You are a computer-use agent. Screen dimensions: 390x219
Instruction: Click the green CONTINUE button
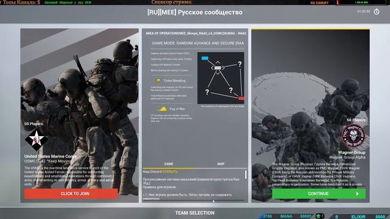319,193
